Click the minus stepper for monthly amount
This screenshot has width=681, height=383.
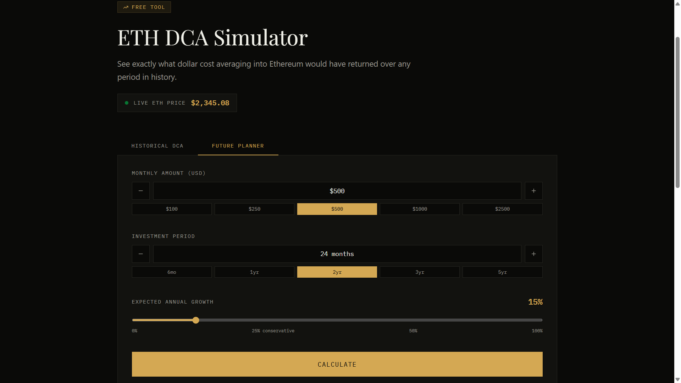[x=140, y=191]
